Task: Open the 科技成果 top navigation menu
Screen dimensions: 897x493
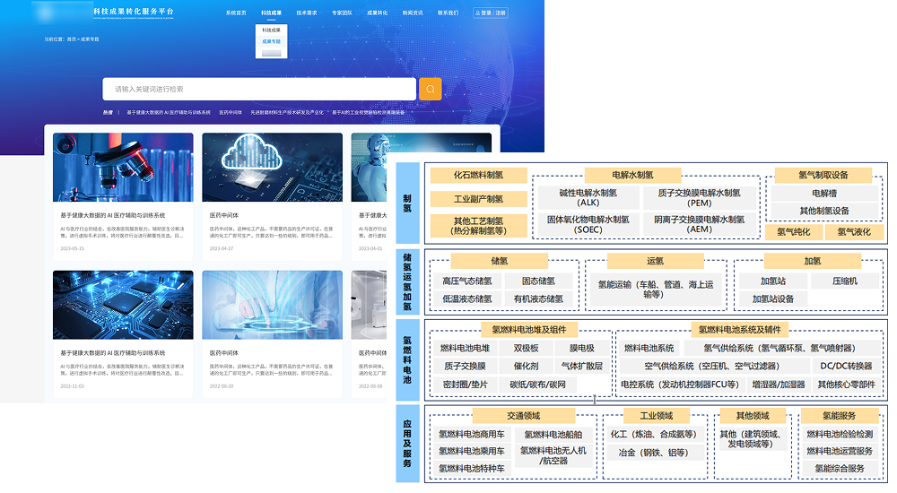Action: click(x=271, y=13)
